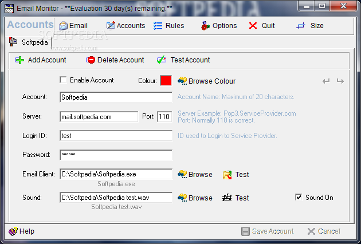Minimize the Email Monitor window
Screen dimensions: 361x244
point(307,6)
